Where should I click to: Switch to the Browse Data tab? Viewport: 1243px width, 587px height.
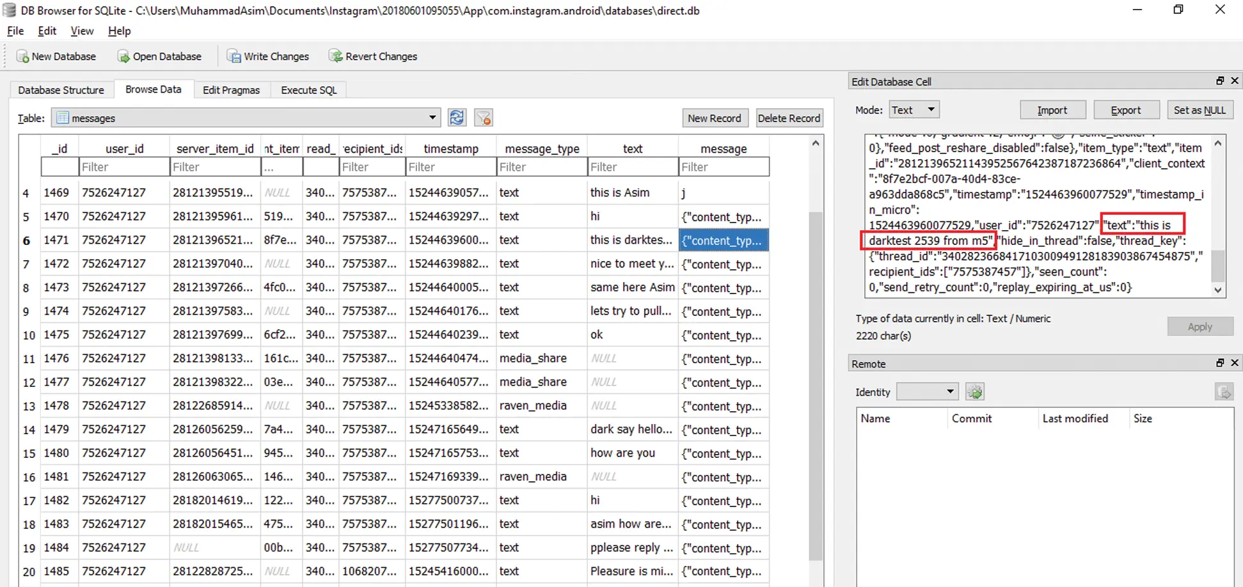point(154,90)
